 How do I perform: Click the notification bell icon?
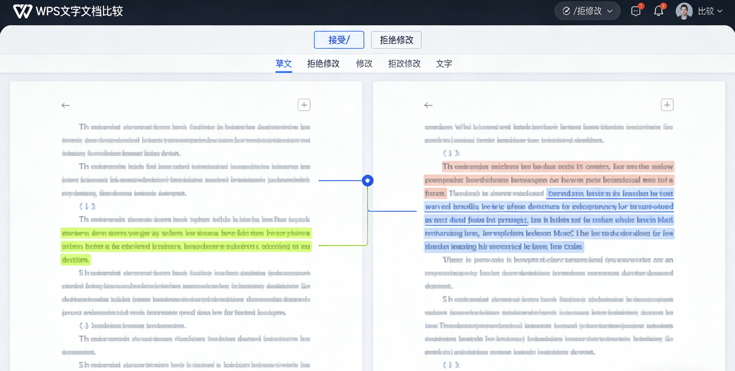[659, 11]
